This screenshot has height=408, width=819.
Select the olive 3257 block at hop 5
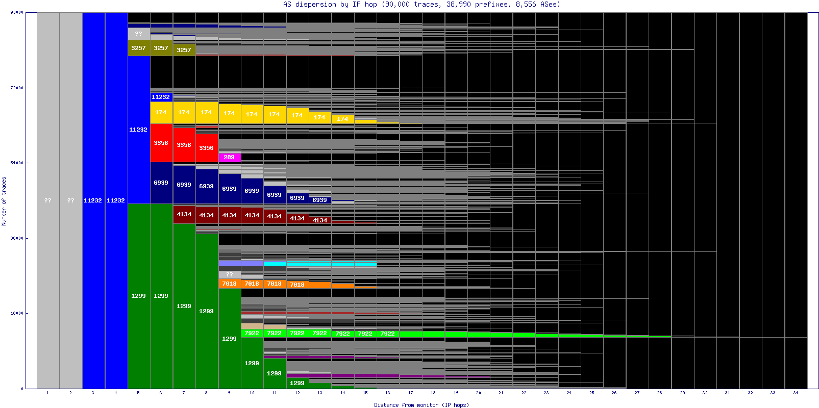139,48
